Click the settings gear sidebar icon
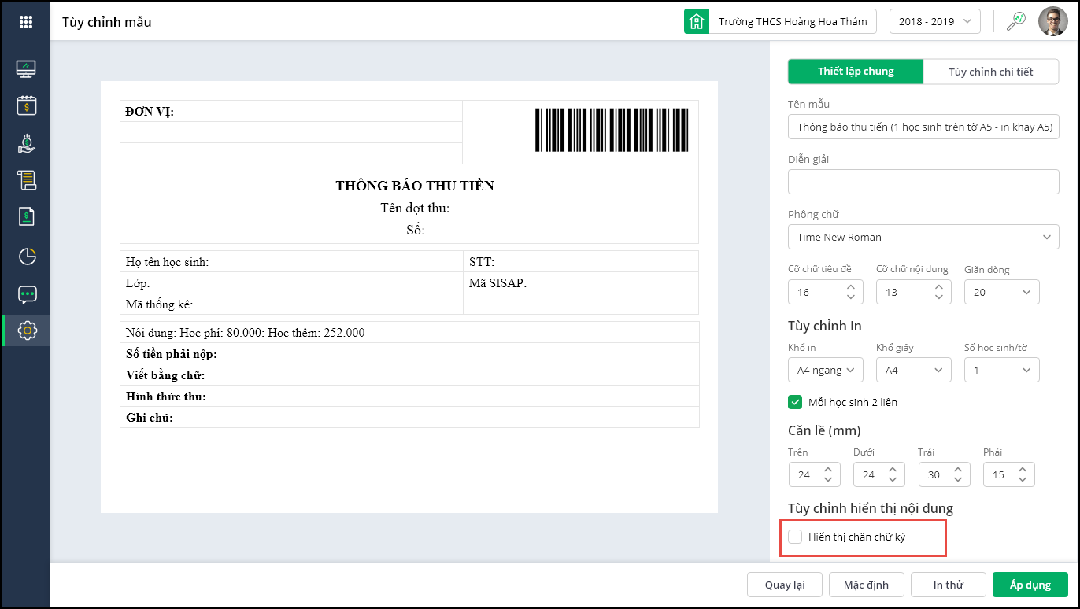This screenshot has height=609, width=1080. point(27,330)
